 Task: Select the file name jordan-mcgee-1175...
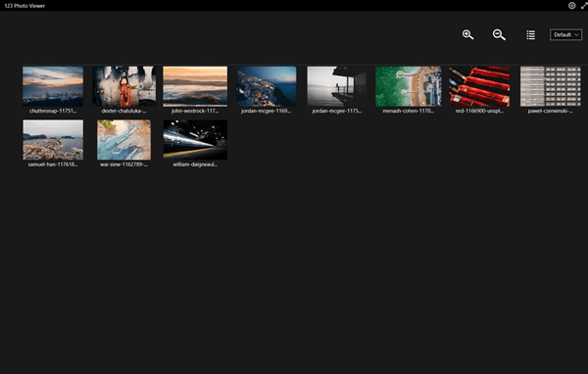click(x=337, y=111)
